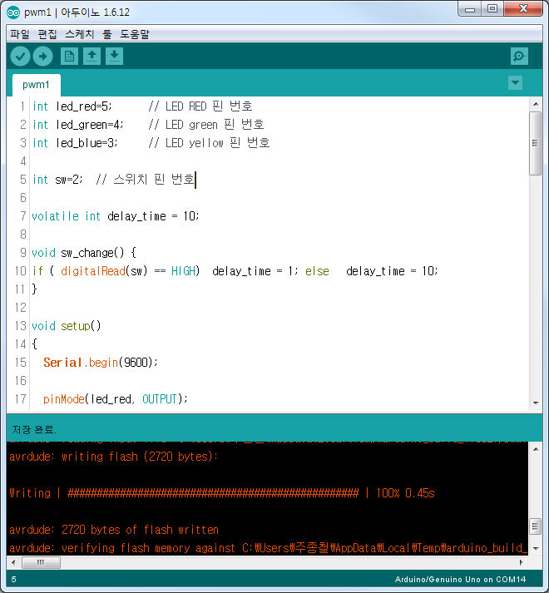
Task: Open the 스케치 menu
Action: [80, 34]
